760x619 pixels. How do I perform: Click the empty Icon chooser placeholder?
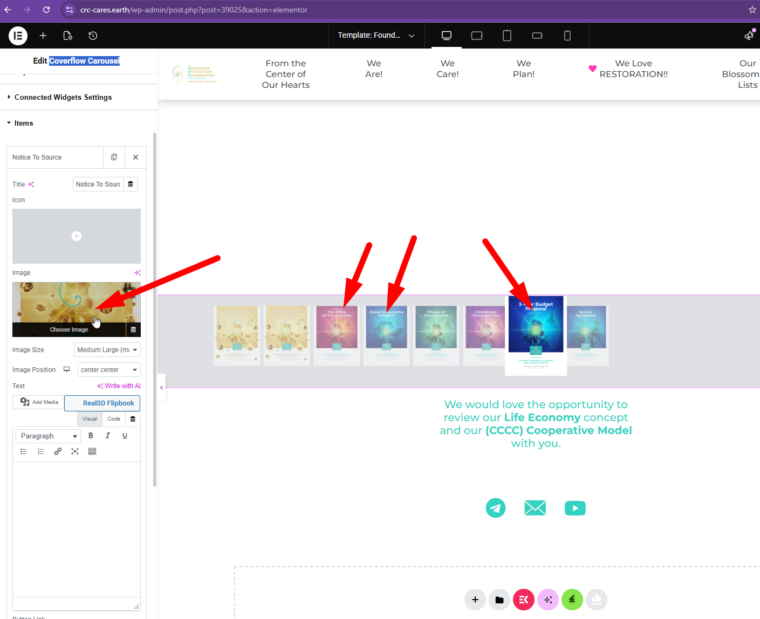(77, 236)
